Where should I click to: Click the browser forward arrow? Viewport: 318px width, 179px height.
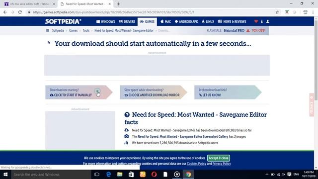[12, 12]
